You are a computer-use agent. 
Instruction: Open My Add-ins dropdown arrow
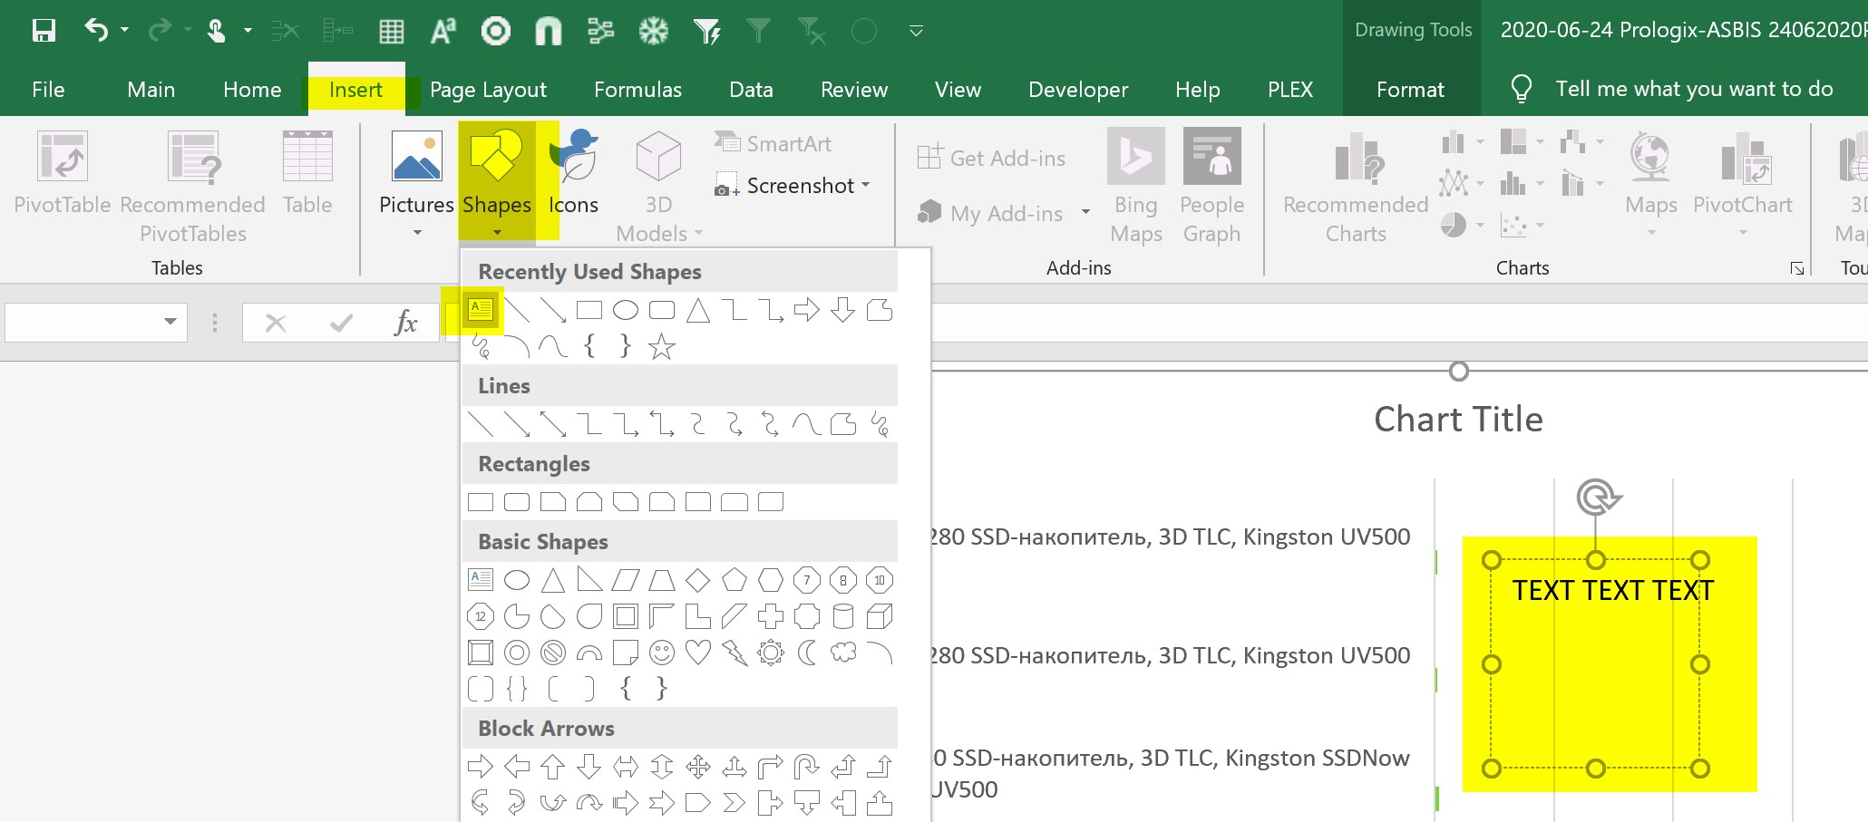point(1085,213)
